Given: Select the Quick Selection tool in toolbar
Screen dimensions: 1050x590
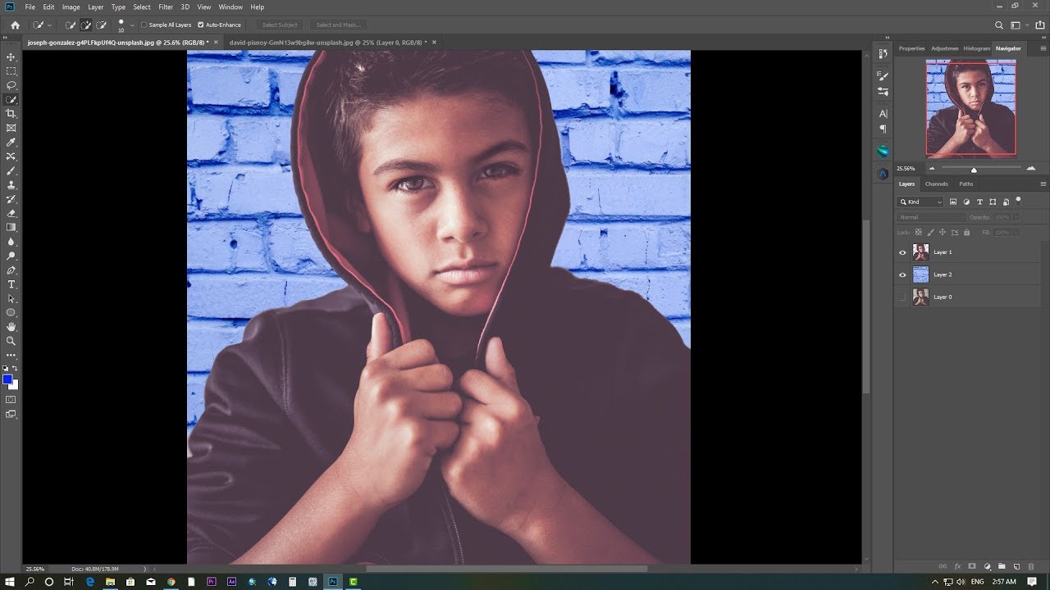Looking at the screenshot, I should (x=11, y=99).
